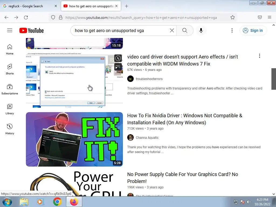
Task: Reload the page with the refresh icon
Action: (x=26, y=18)
